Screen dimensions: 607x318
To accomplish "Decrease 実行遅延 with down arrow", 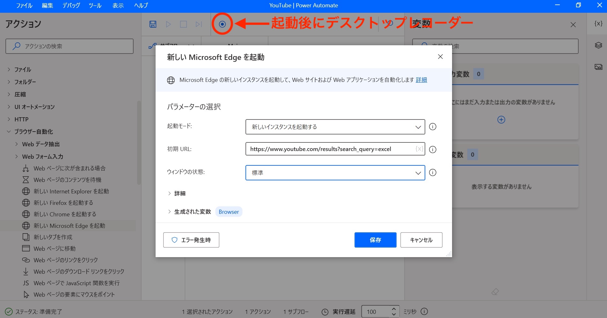I will [x=394, y=314].
